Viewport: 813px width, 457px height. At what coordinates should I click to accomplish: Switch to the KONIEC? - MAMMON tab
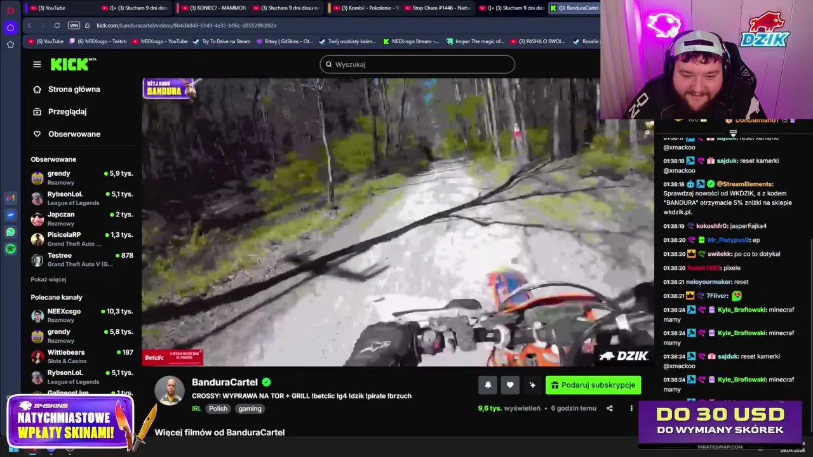coord(213,8)
